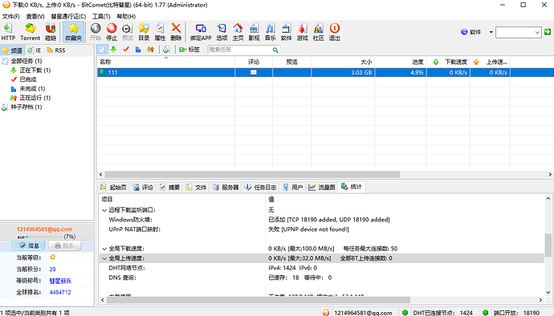Sort tasks by 名称 column header
The width and height of the screenshot is (554, 316).
pyautogui.click(x=165, y=62)
